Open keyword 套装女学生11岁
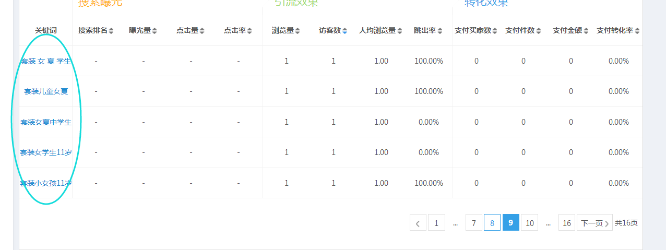 click(x=46, y=152)
